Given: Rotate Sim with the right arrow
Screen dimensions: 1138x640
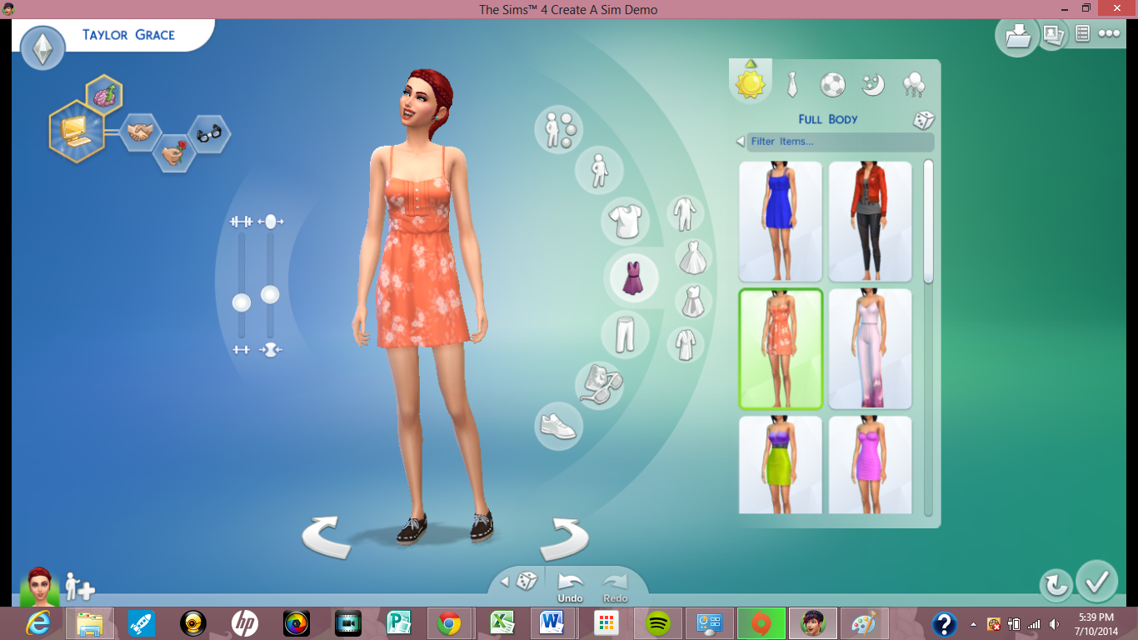Looking at the screenshot, I should 564,538.
